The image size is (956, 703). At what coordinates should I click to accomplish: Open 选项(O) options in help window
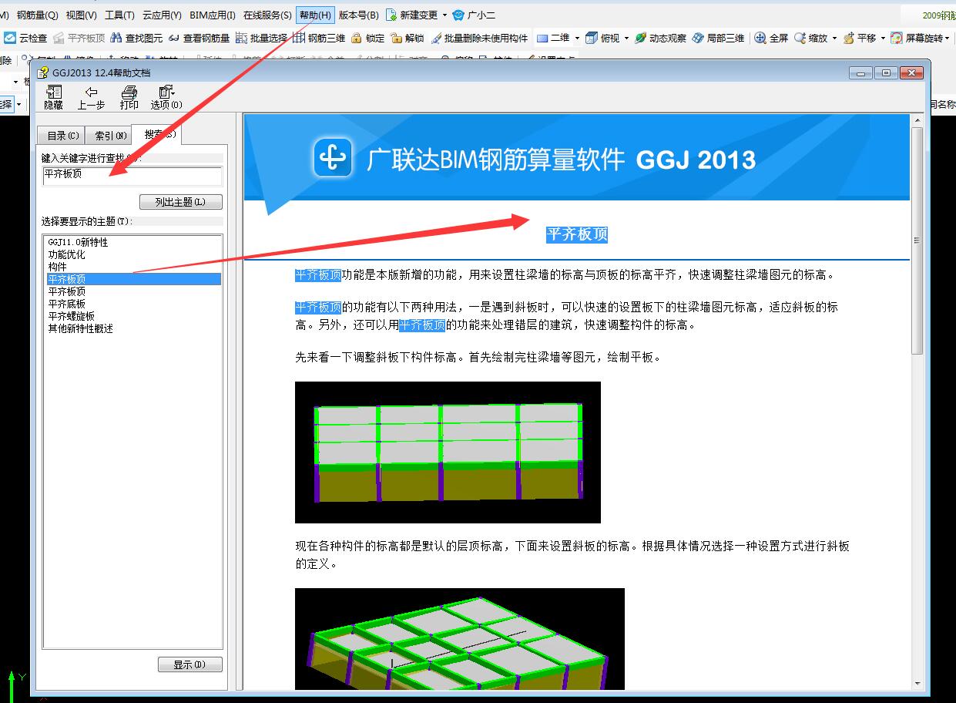point(166,98)
